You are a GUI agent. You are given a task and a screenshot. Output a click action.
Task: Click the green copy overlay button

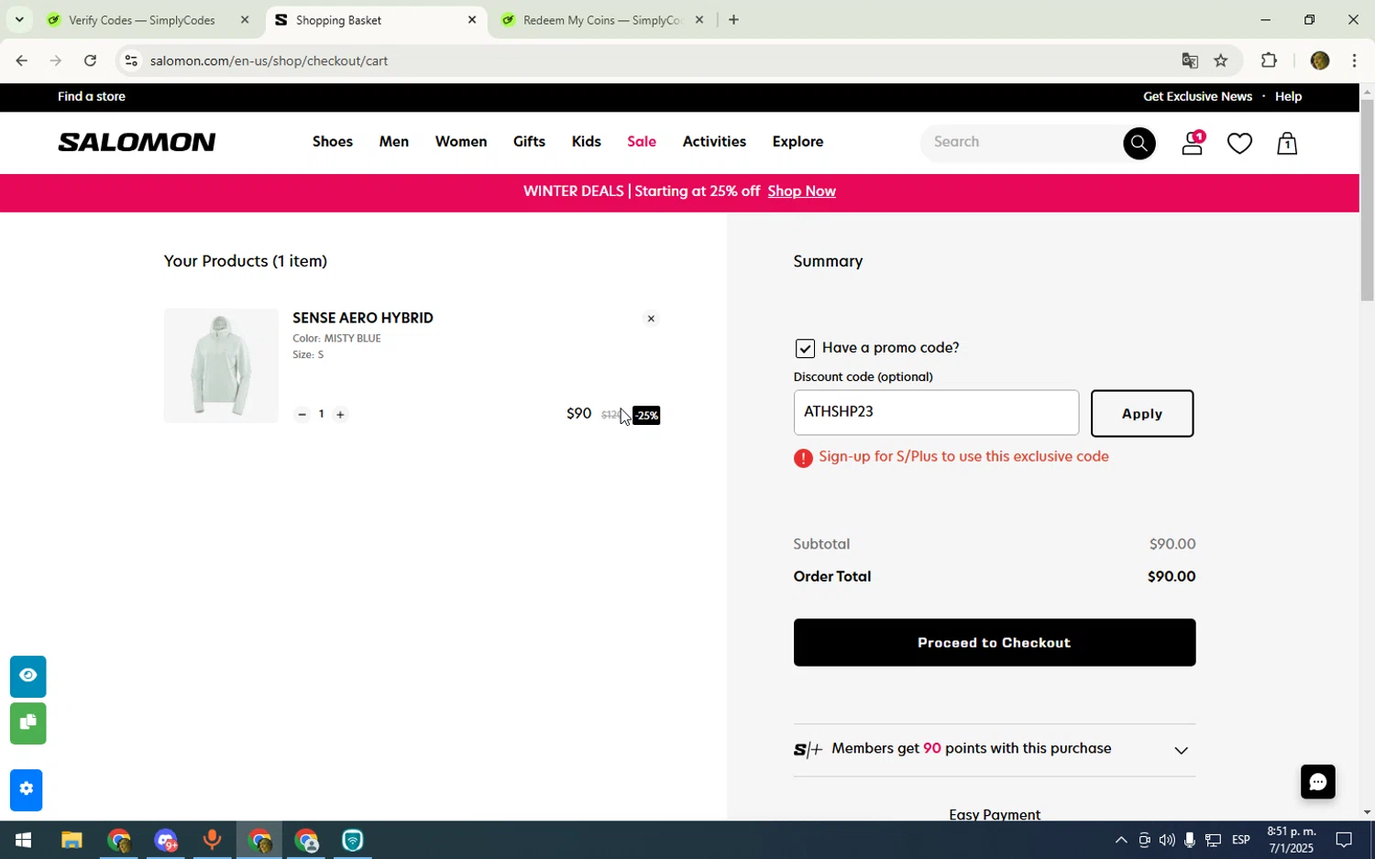[x=27, y=723]
